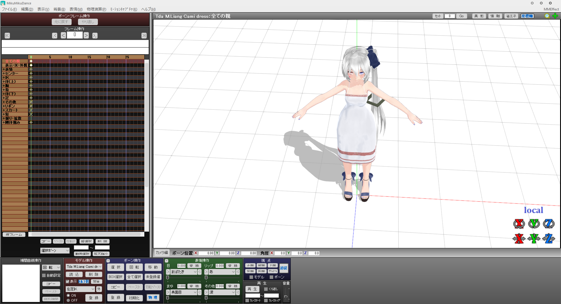Click the 全て選択 button in bone panel
561x304 pixels.
pyautogui.click(x=134, y=277)
